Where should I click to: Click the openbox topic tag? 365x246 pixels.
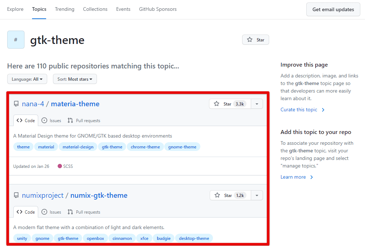click(x=95, y=238)
